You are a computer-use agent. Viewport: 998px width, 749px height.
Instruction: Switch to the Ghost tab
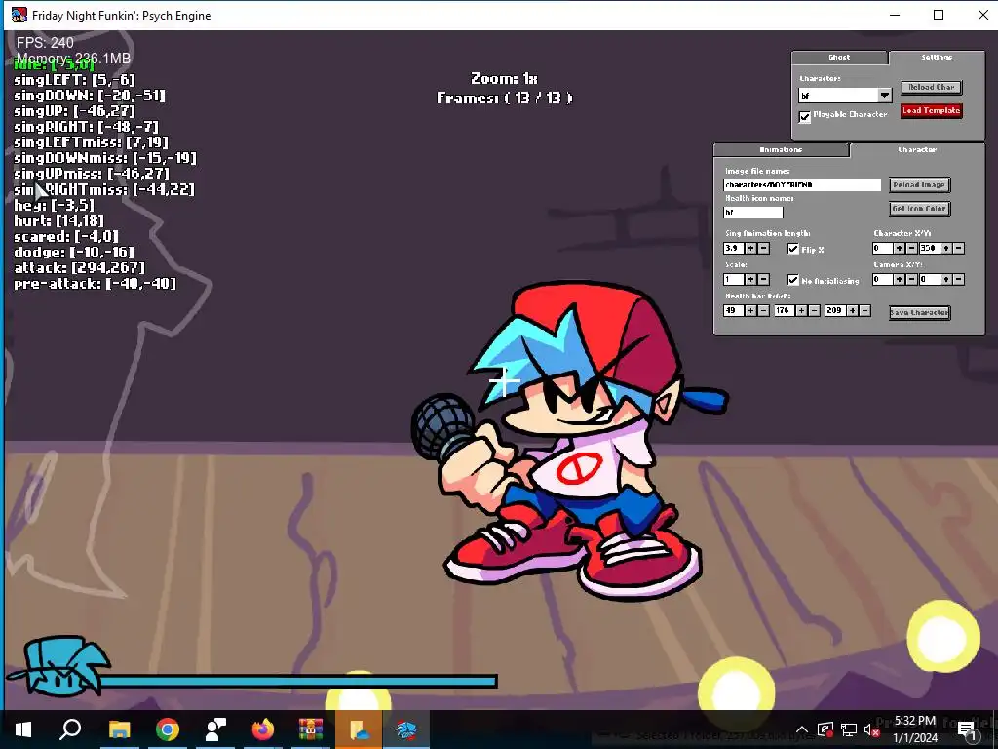click(839, 58)
